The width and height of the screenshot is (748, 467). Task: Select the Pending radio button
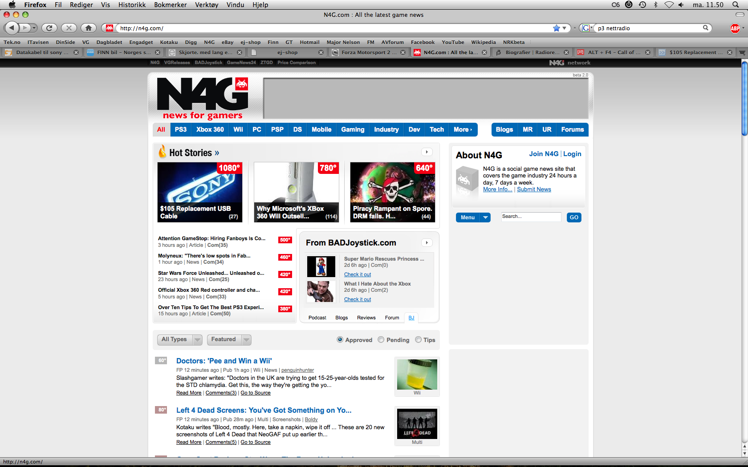[x=381, y=340]
